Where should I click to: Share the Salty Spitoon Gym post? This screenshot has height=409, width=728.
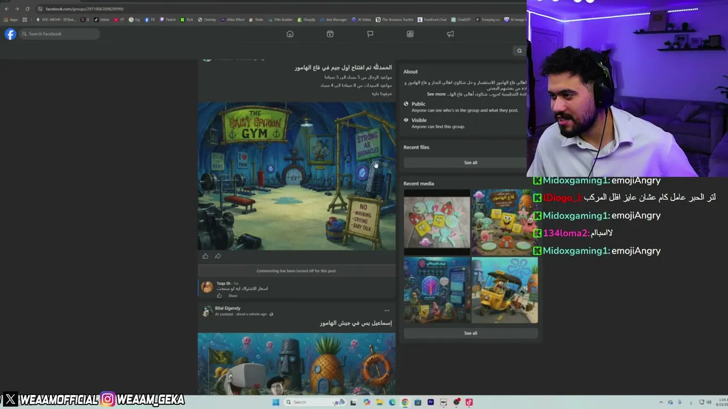coord(218,256)
